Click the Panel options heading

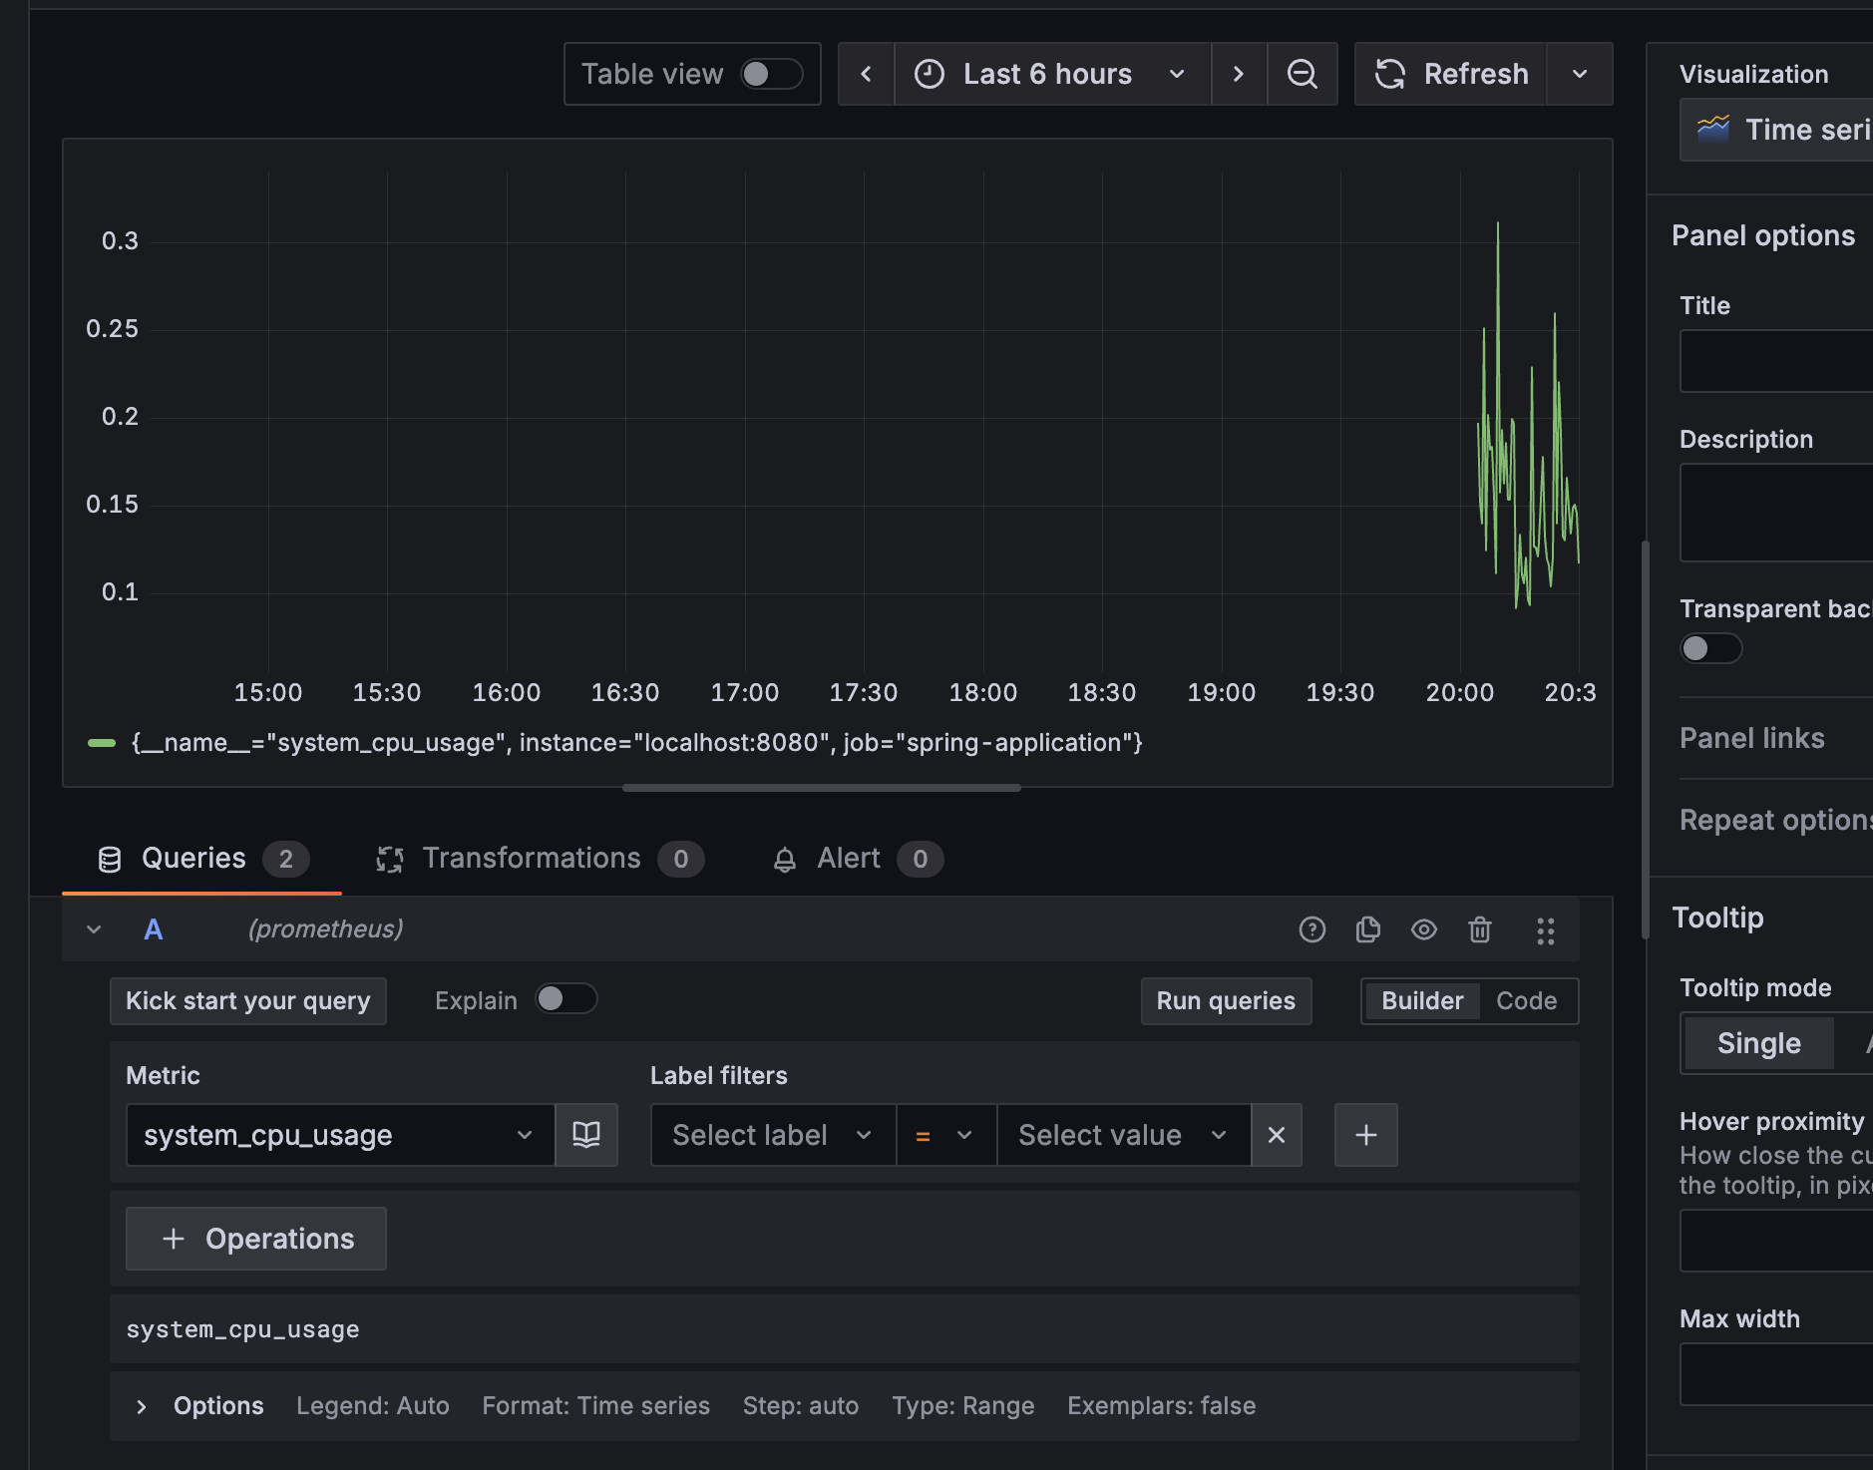point(1763,235)
